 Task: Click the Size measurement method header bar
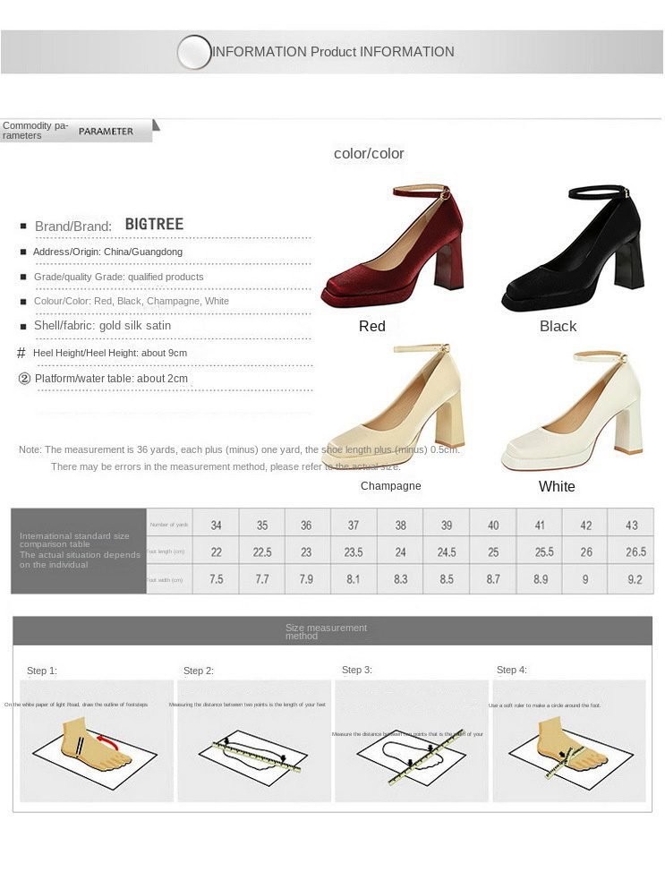click(x=333, y=630)
